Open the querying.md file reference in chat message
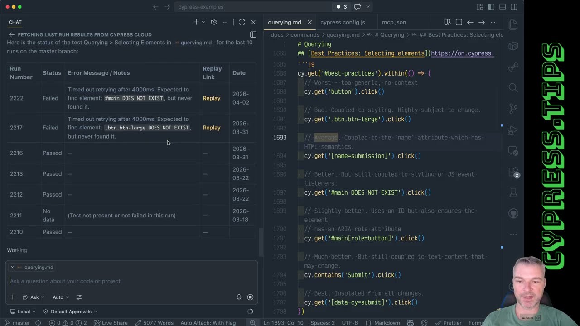This screenshot has height=326, width=580. 193,43
